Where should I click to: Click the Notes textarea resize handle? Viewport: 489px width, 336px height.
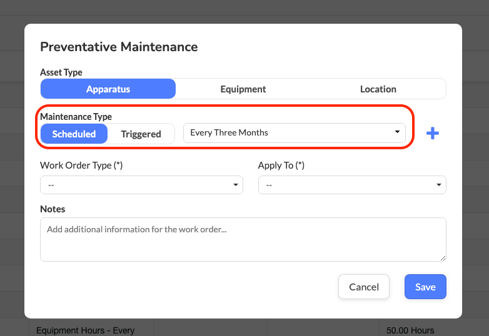tap(443, 258)
